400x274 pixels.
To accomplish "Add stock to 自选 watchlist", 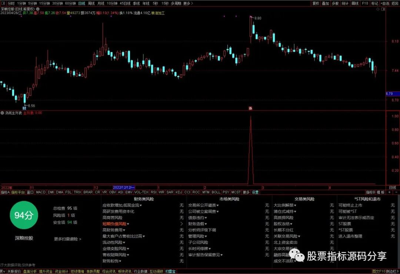I will pos(385,3).
